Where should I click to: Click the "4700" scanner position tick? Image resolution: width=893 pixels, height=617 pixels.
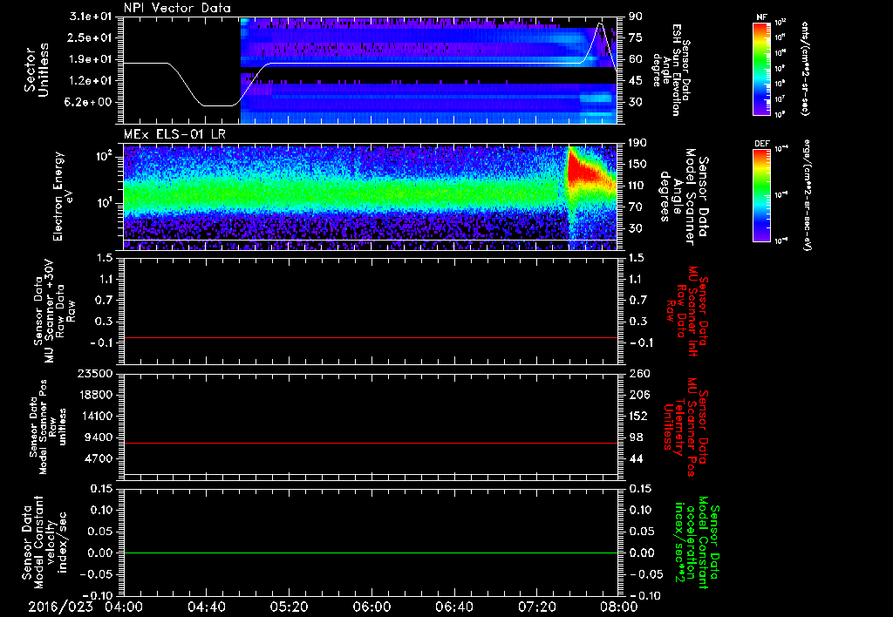[99, 458]
